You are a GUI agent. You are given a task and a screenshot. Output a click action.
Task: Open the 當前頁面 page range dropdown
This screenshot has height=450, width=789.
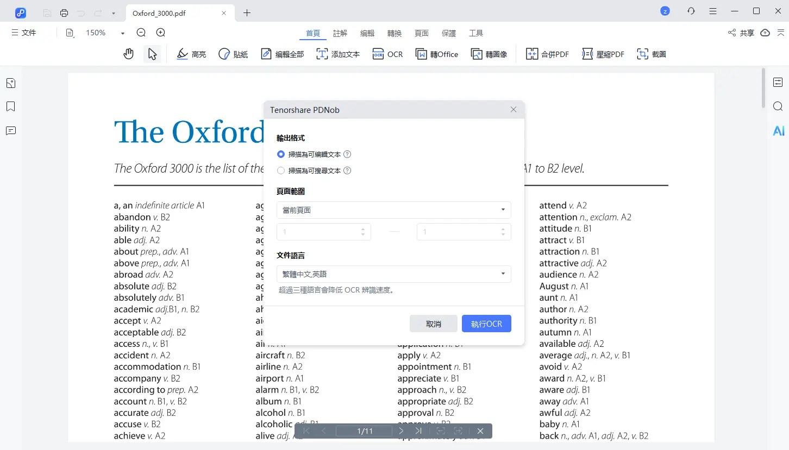[x=393, y=210]
